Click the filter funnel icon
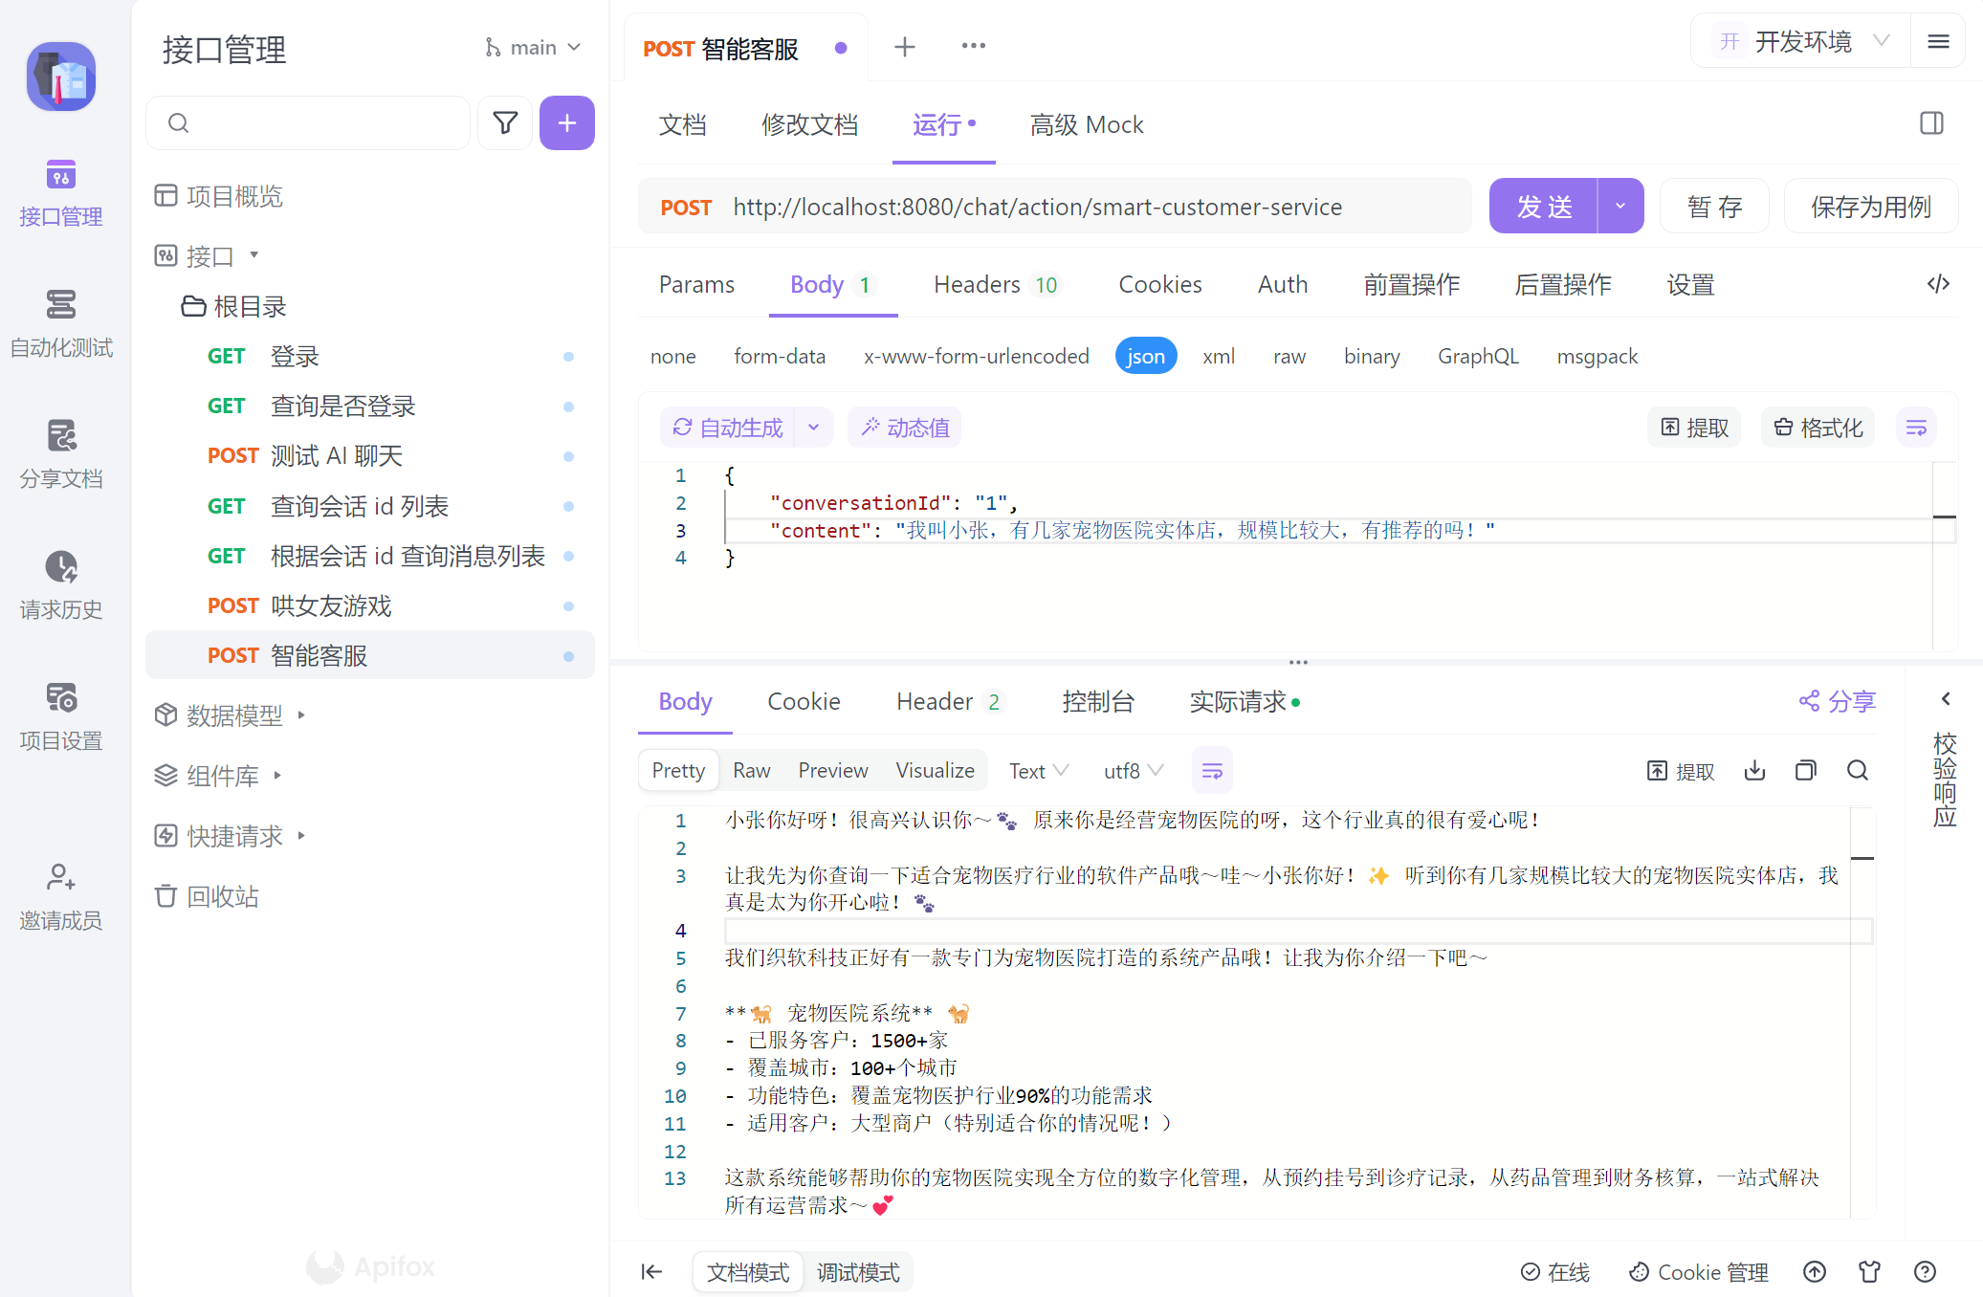This screenshot has width=1983, height=1297. tap(505, 122)
